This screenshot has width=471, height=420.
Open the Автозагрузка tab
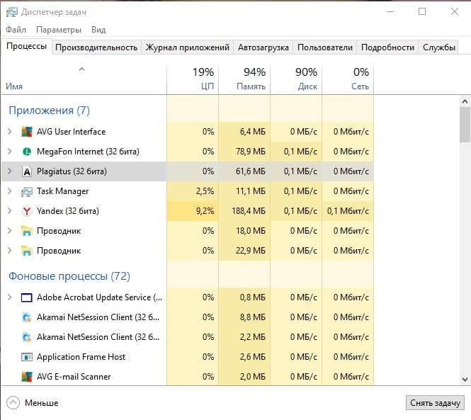click(x=263, y=47)
